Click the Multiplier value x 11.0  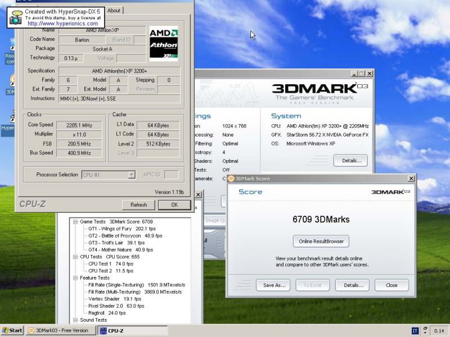point(79,134)
